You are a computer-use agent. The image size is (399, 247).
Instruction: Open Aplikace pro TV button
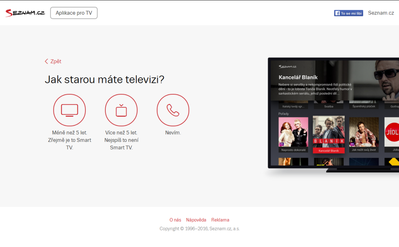tap(74, 13)
